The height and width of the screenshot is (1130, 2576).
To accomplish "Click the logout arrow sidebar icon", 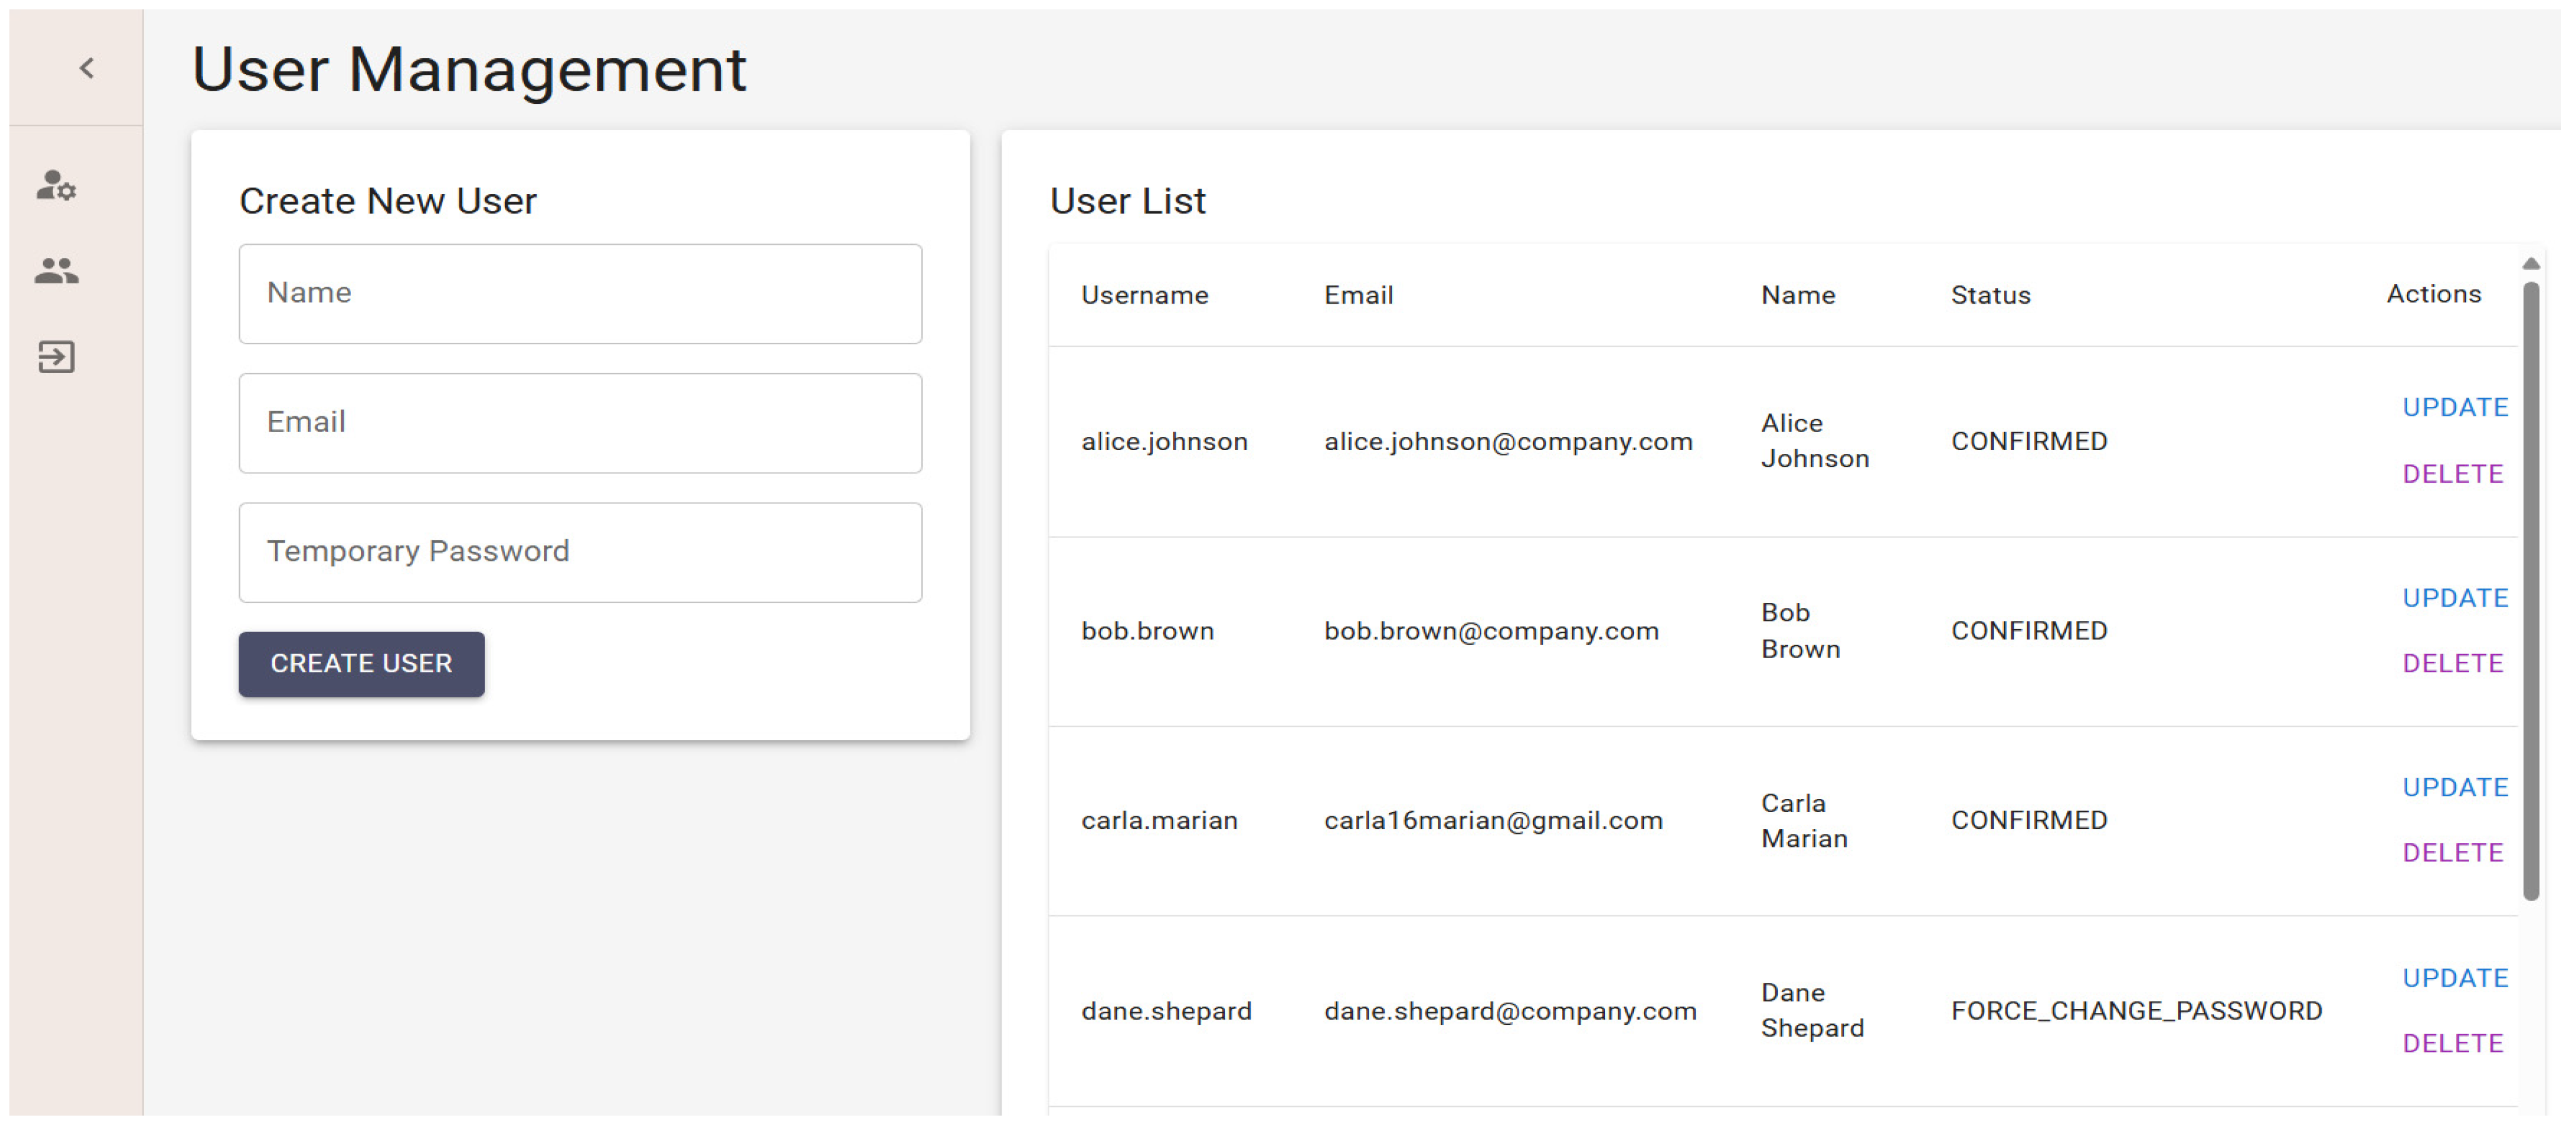I will (56, 357).
